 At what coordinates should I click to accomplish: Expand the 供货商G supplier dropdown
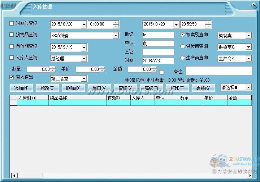(x=248, y=47)
